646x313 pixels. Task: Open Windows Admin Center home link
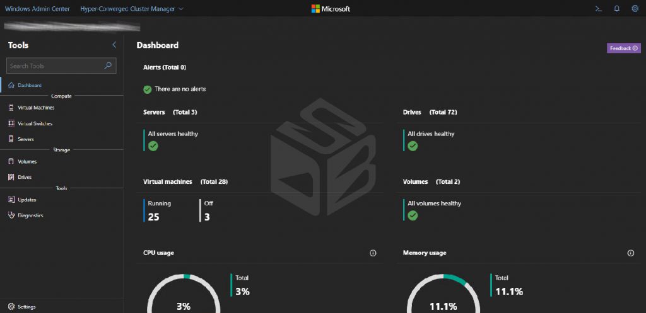pos(37,9)
